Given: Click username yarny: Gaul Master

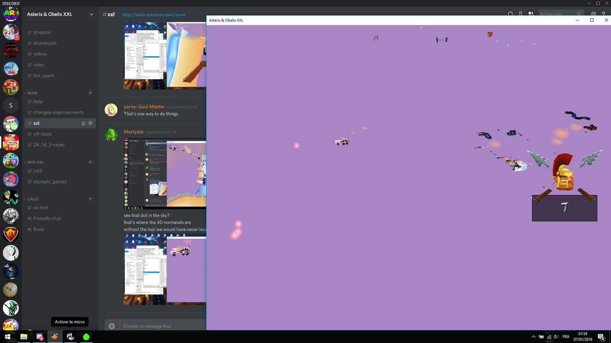Looking at the screenshot, I should pos(144,107).
